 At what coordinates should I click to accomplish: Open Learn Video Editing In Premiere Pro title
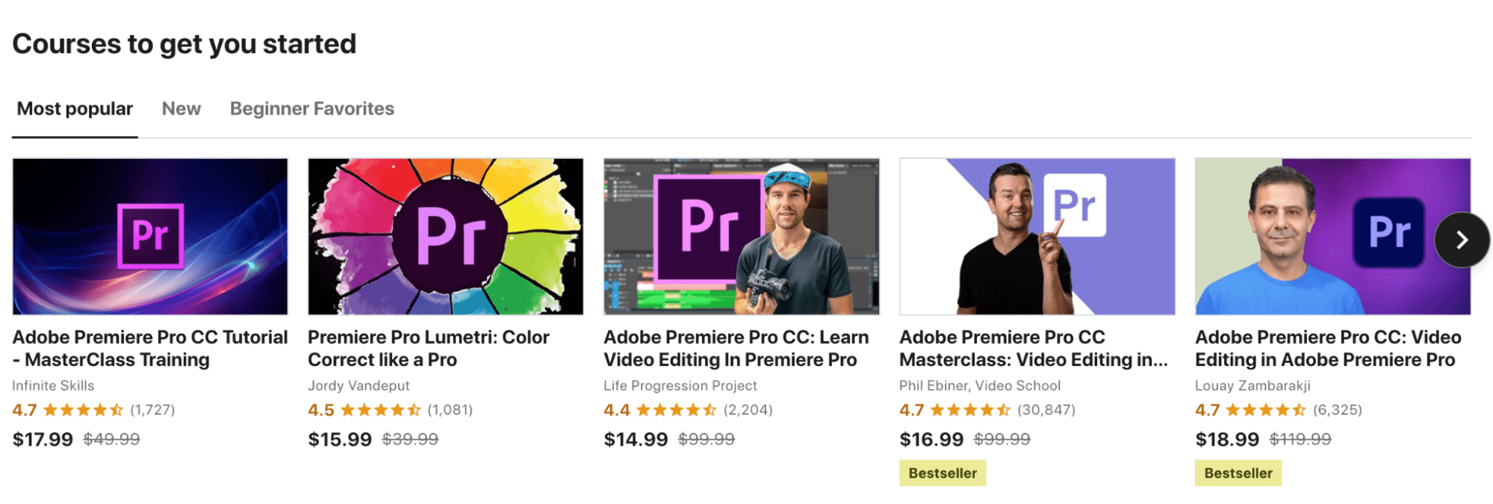click(x=736, y=348)
